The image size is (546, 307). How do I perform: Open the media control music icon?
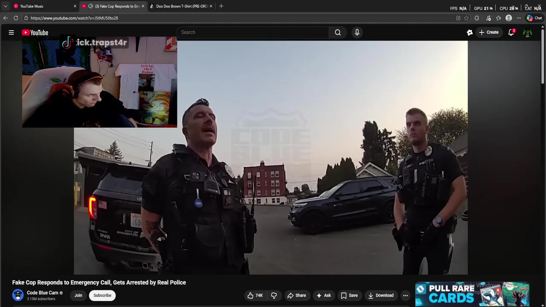(x=488, y=18)
